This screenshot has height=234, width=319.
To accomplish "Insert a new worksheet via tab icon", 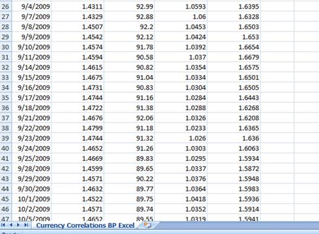I will pyautogui.click(x=147, y=225).
